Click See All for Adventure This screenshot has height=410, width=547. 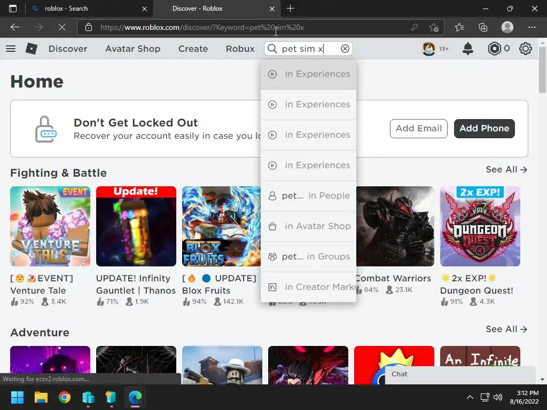click(506, 329)
